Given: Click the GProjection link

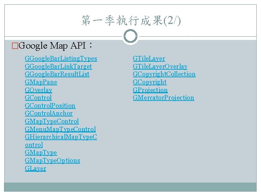Looking at the screenshot, I should pyautogui.click(x=150, y=90).
